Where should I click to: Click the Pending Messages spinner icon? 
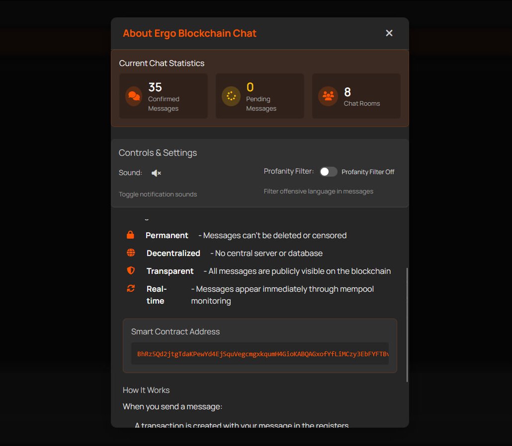coord(231,96)
